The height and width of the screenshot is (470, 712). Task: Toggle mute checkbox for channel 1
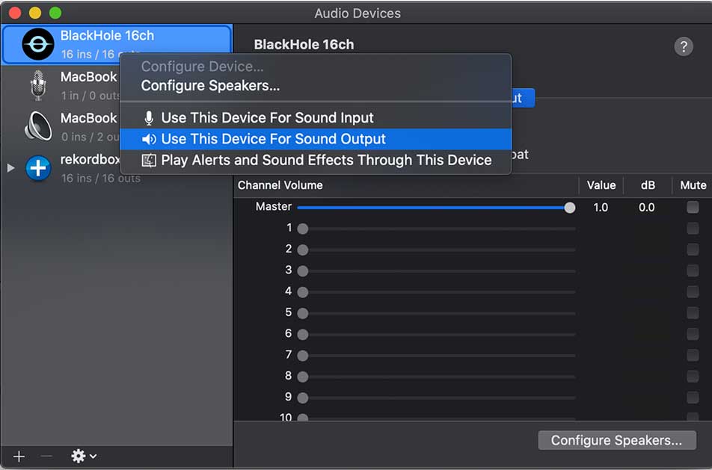(x=693, y=229)
